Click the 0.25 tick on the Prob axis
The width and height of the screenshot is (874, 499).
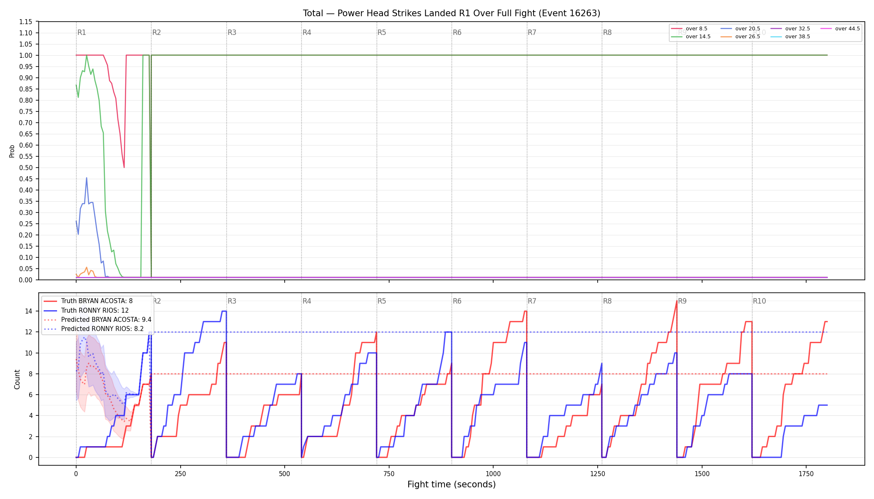tap(26, 224)
